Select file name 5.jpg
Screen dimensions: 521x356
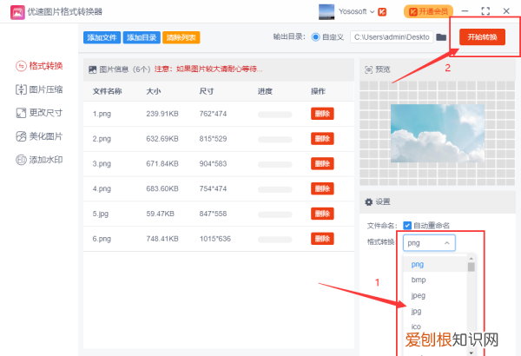pyautogui.click(x=101, y=214)
